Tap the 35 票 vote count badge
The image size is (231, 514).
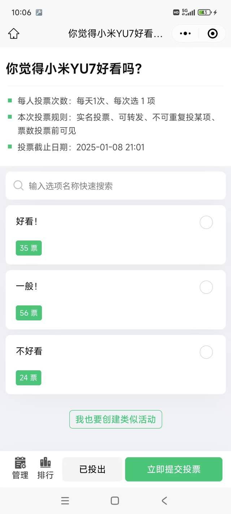[29, 248]
